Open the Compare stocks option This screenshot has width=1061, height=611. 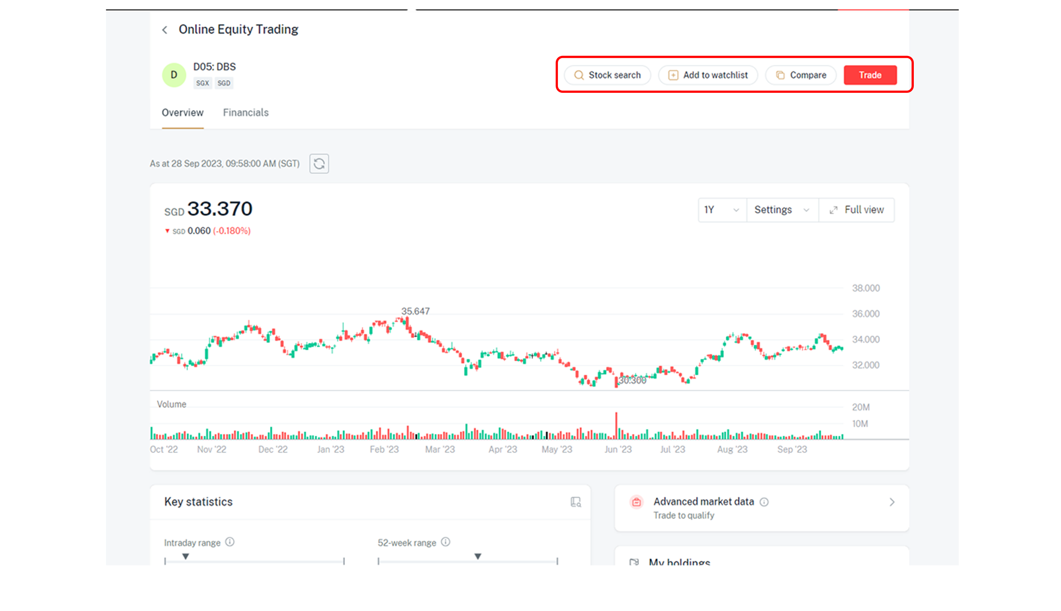[x=801, y=75]
